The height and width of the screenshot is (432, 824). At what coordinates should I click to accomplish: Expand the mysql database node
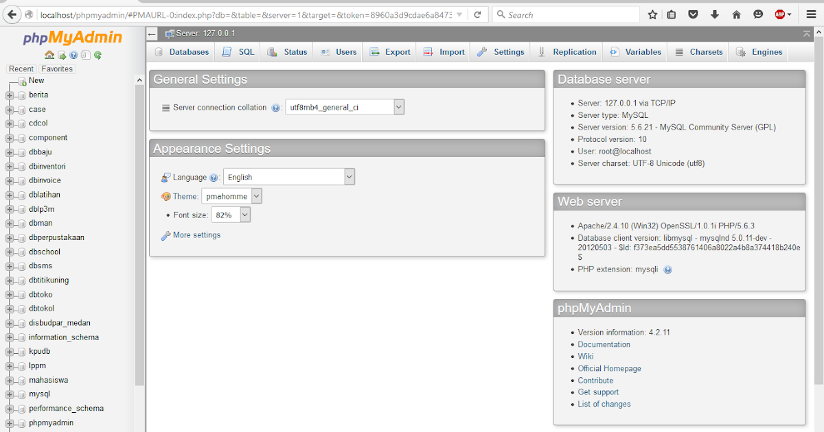[x=10, y=395]
